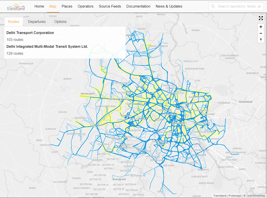Open the Options tab
Screen dimensions: 267x198
(x=60, y=22)
